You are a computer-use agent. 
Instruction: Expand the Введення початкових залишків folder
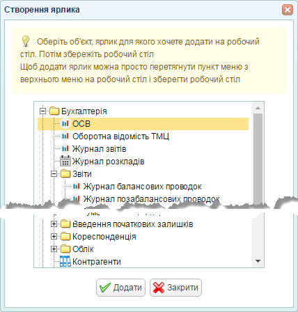pyautogui.click(x=54, y=224)
